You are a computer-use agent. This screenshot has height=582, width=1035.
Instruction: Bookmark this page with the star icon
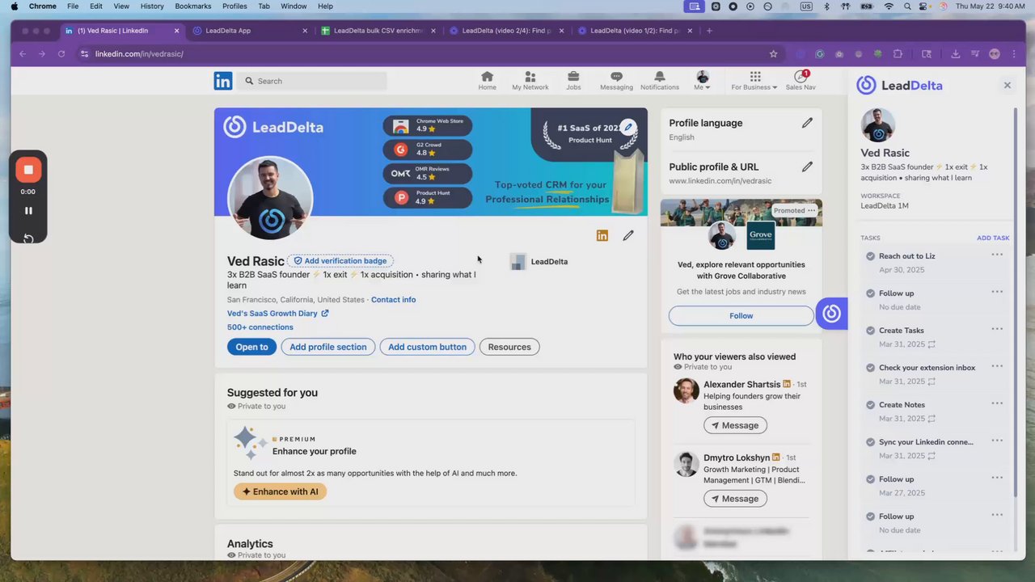click(x=773, y=54)
